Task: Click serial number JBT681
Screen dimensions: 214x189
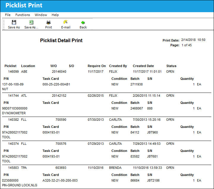Action: (x=152, y=156)
